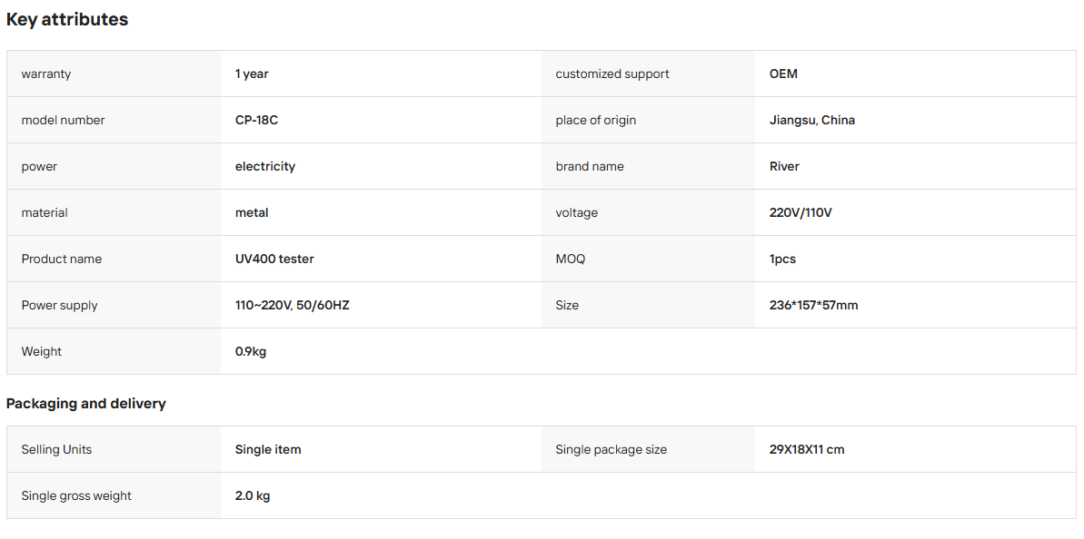Select the CP-18C model number value
Image resolution: width=1084 pixels, height=539 pixels.
tap(256, 120)
